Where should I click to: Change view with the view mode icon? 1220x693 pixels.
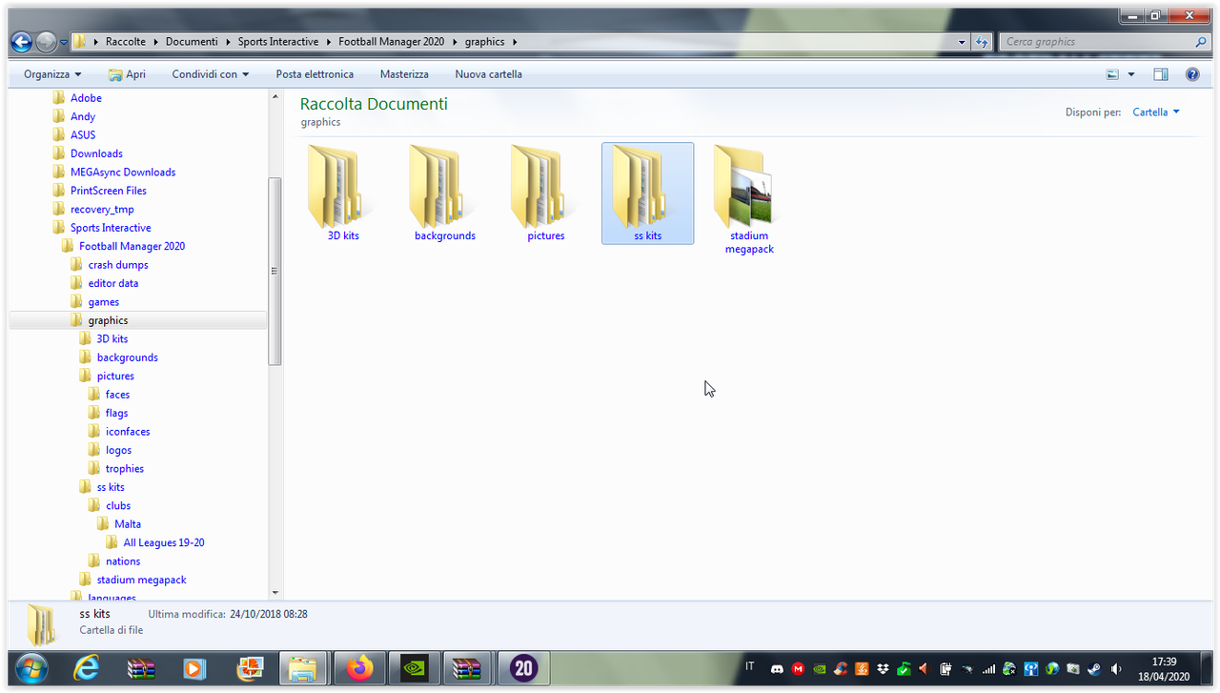(1112, 74)
